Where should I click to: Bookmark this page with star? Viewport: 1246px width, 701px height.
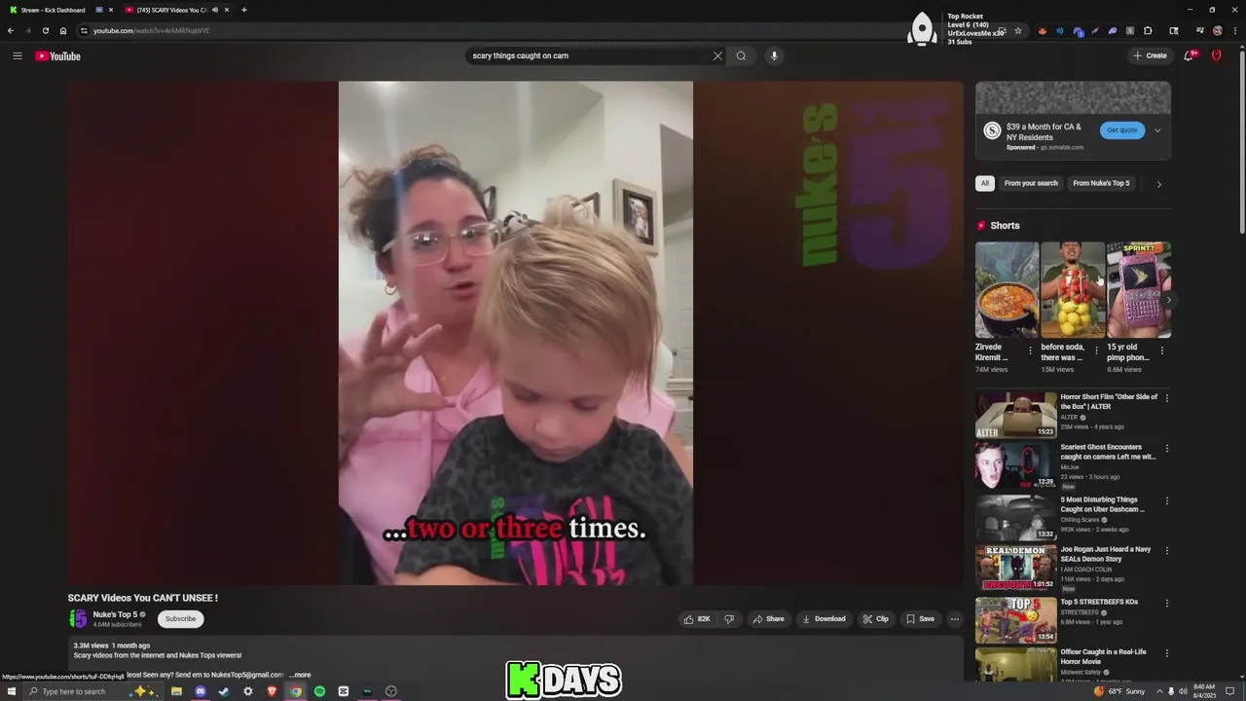point(1018,30)
